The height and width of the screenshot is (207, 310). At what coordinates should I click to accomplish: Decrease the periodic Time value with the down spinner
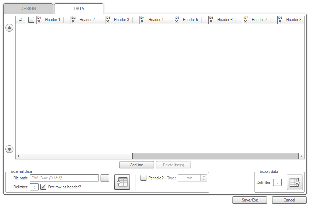coord(204,180)
